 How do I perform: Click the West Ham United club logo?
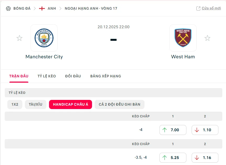pyautogui.click(x=183, y=38)
